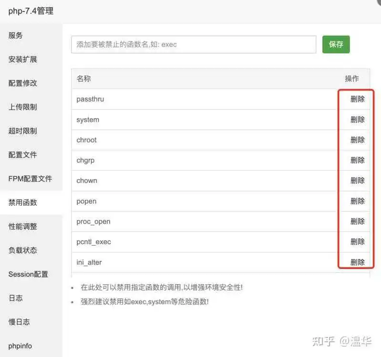Click the green 保存 button

336,44
